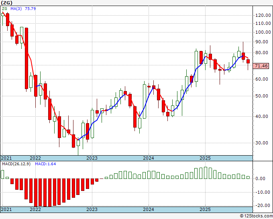Click 2025 on the price chart timeline
Image resolution: width=273 pixels, height=219 pixels.
(205, 158)
